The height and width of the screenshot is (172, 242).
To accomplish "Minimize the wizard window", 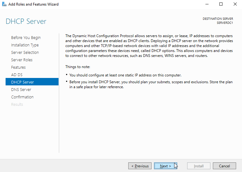I will tap(207, 4).
